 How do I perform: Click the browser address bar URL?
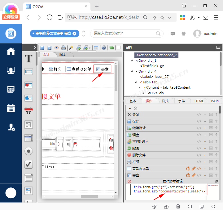(109, 17)
